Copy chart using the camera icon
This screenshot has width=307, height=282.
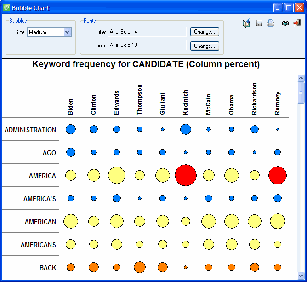[x=285, y=23]
